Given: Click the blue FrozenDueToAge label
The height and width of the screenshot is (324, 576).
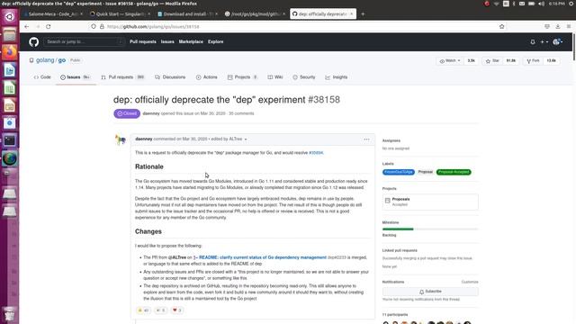Looking at the screenshot, I should pyautogui.click(x=399, y=172).
